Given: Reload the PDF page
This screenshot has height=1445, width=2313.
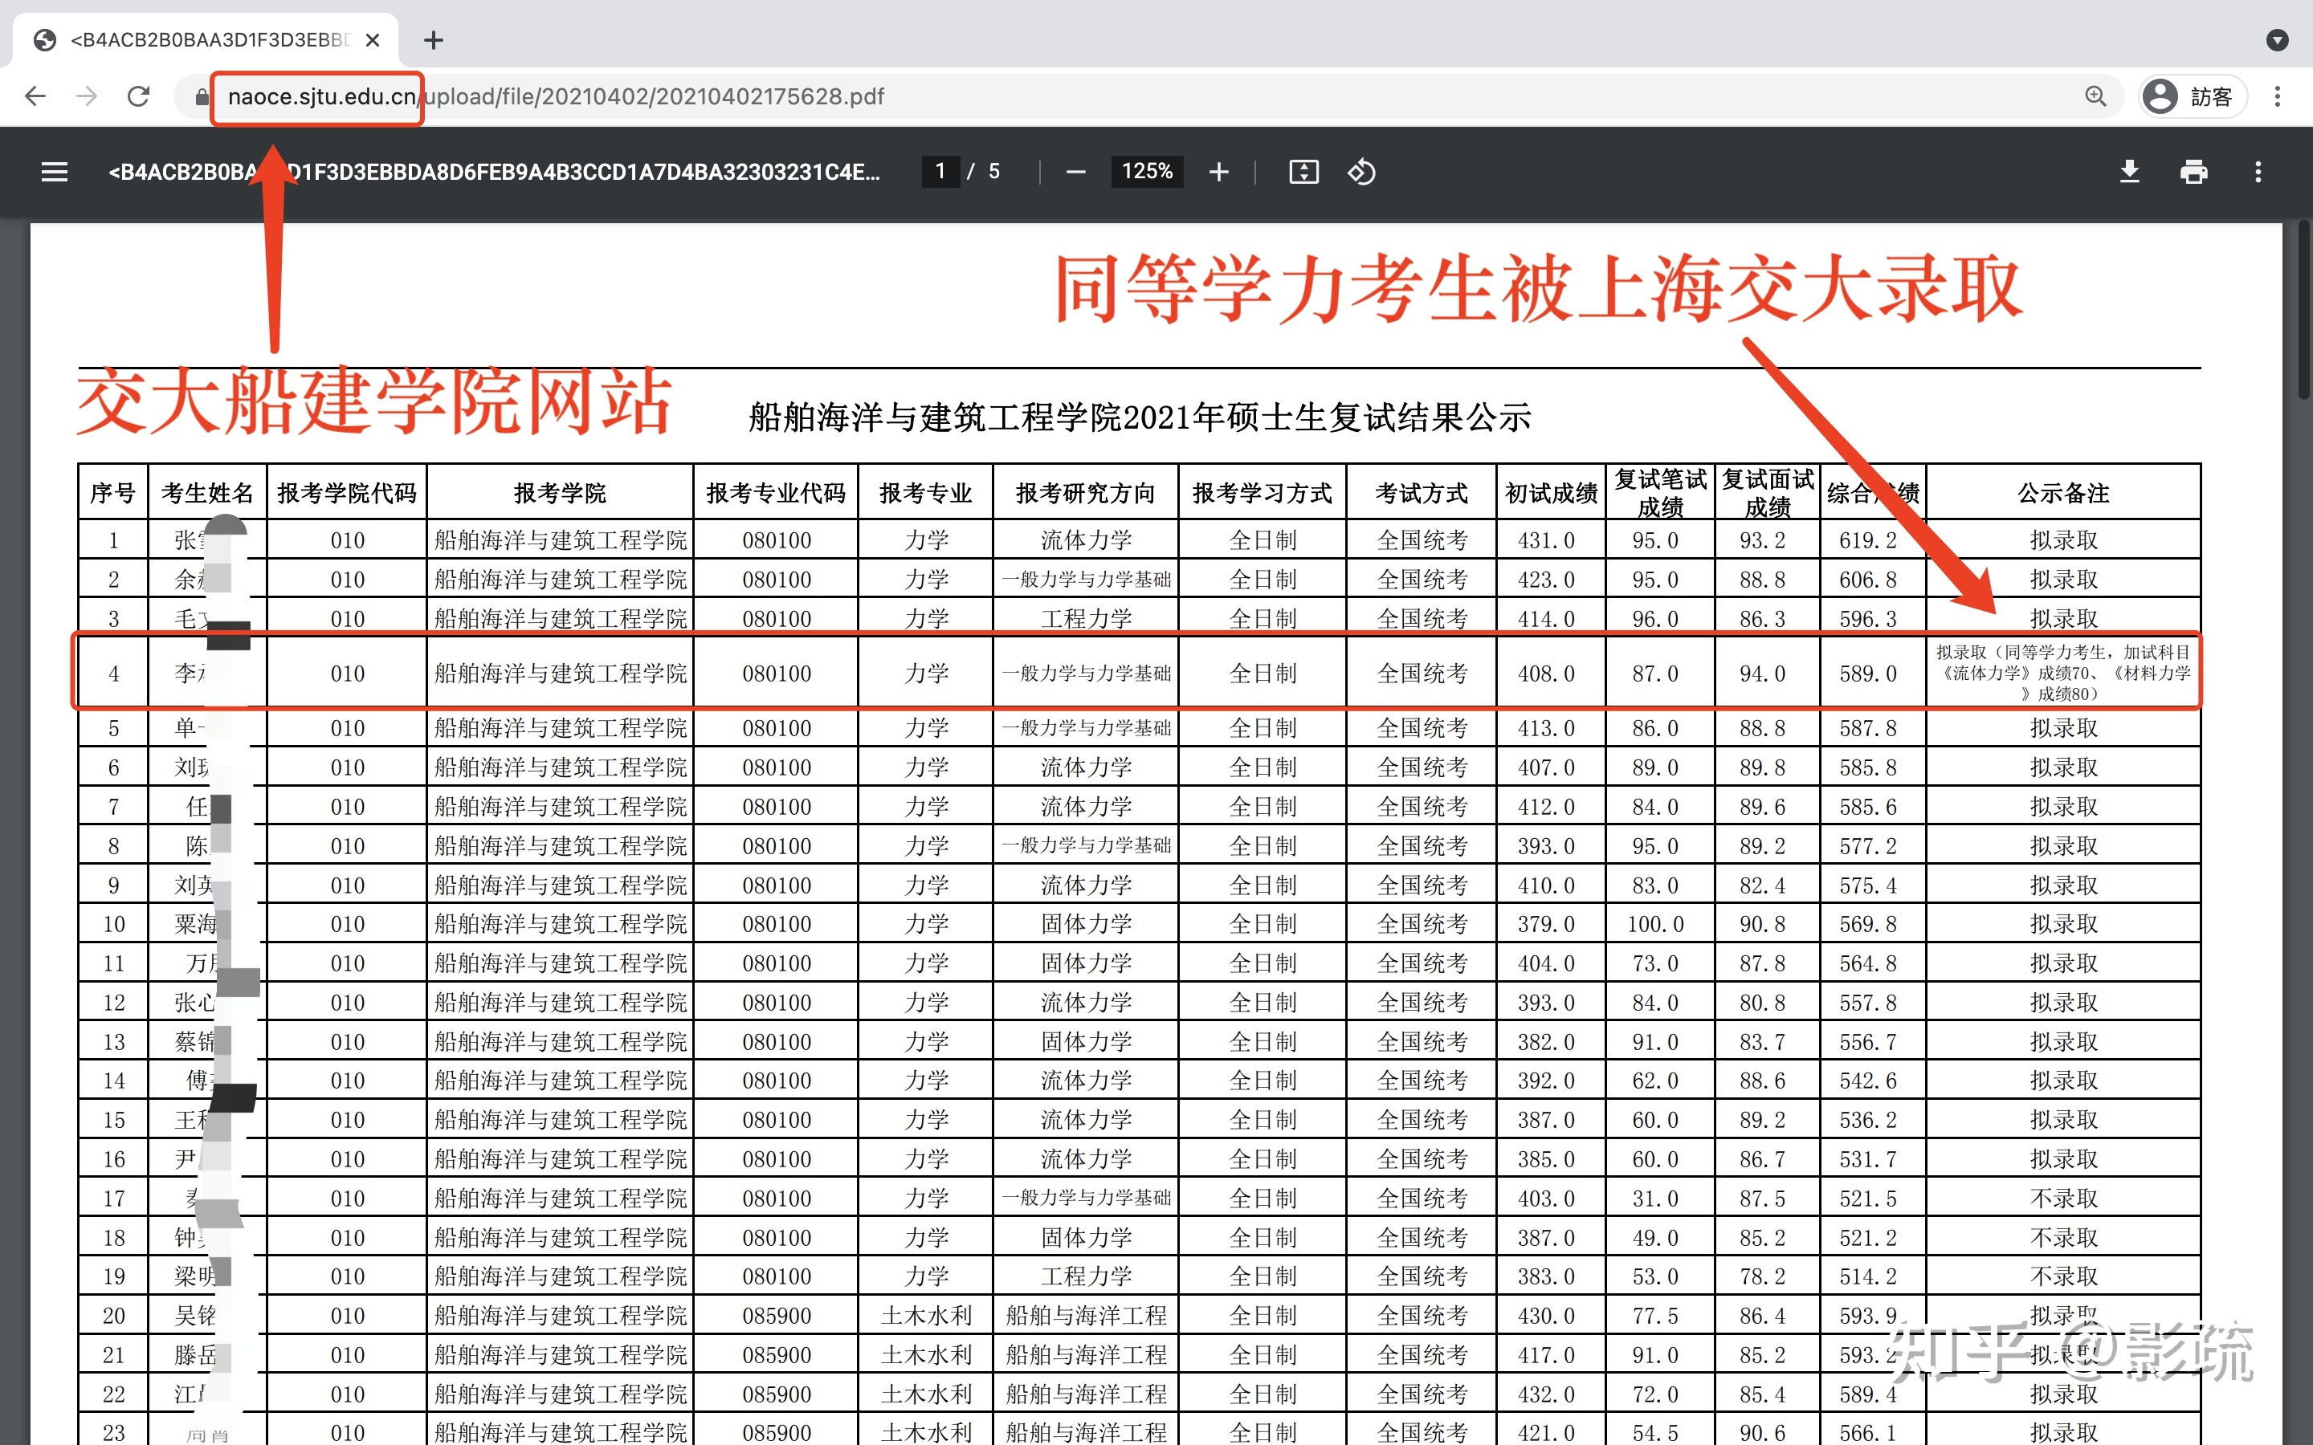Looking at the screenshot, I should (x=139, y=96).
